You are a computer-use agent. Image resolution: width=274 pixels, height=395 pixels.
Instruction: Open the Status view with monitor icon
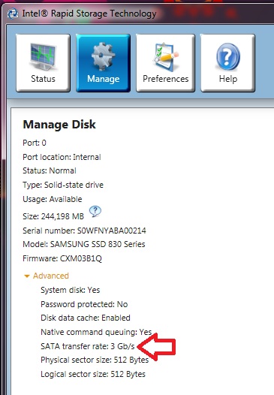(43, 63)
